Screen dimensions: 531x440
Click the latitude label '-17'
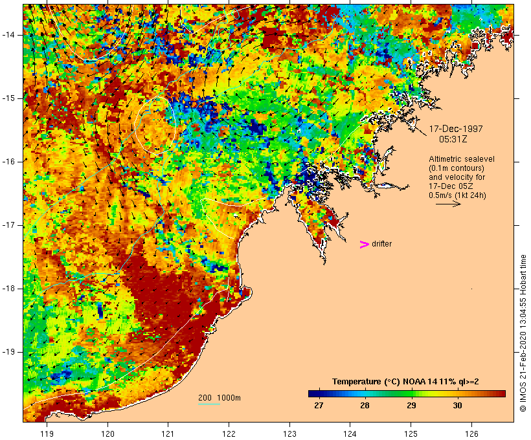(8, 225)
